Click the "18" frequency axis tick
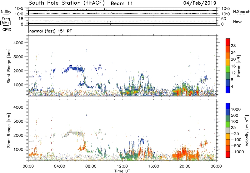 pyautogui.click(x=21, y=19)
